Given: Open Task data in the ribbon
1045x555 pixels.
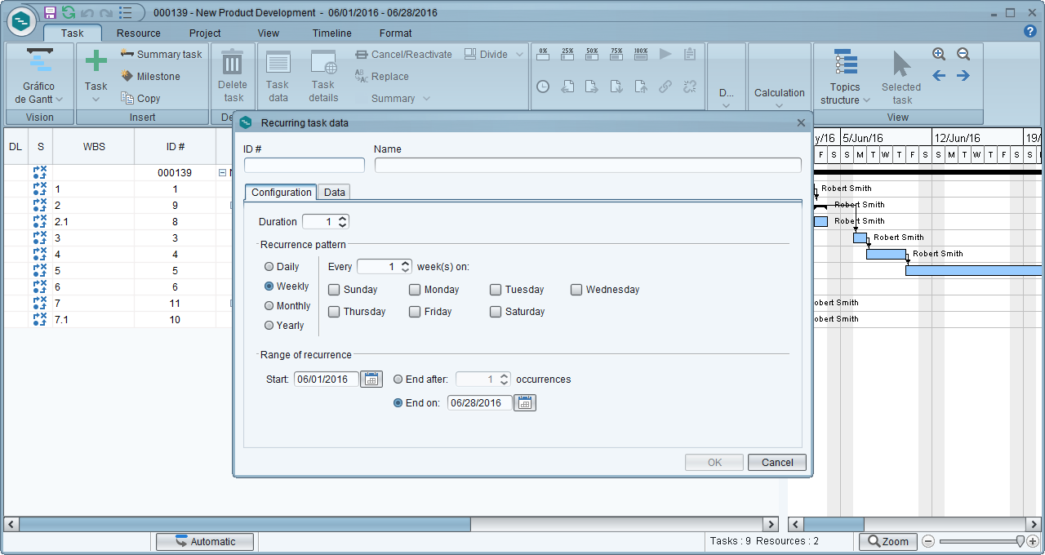Looking at the screenshot, I should (278, 76).
